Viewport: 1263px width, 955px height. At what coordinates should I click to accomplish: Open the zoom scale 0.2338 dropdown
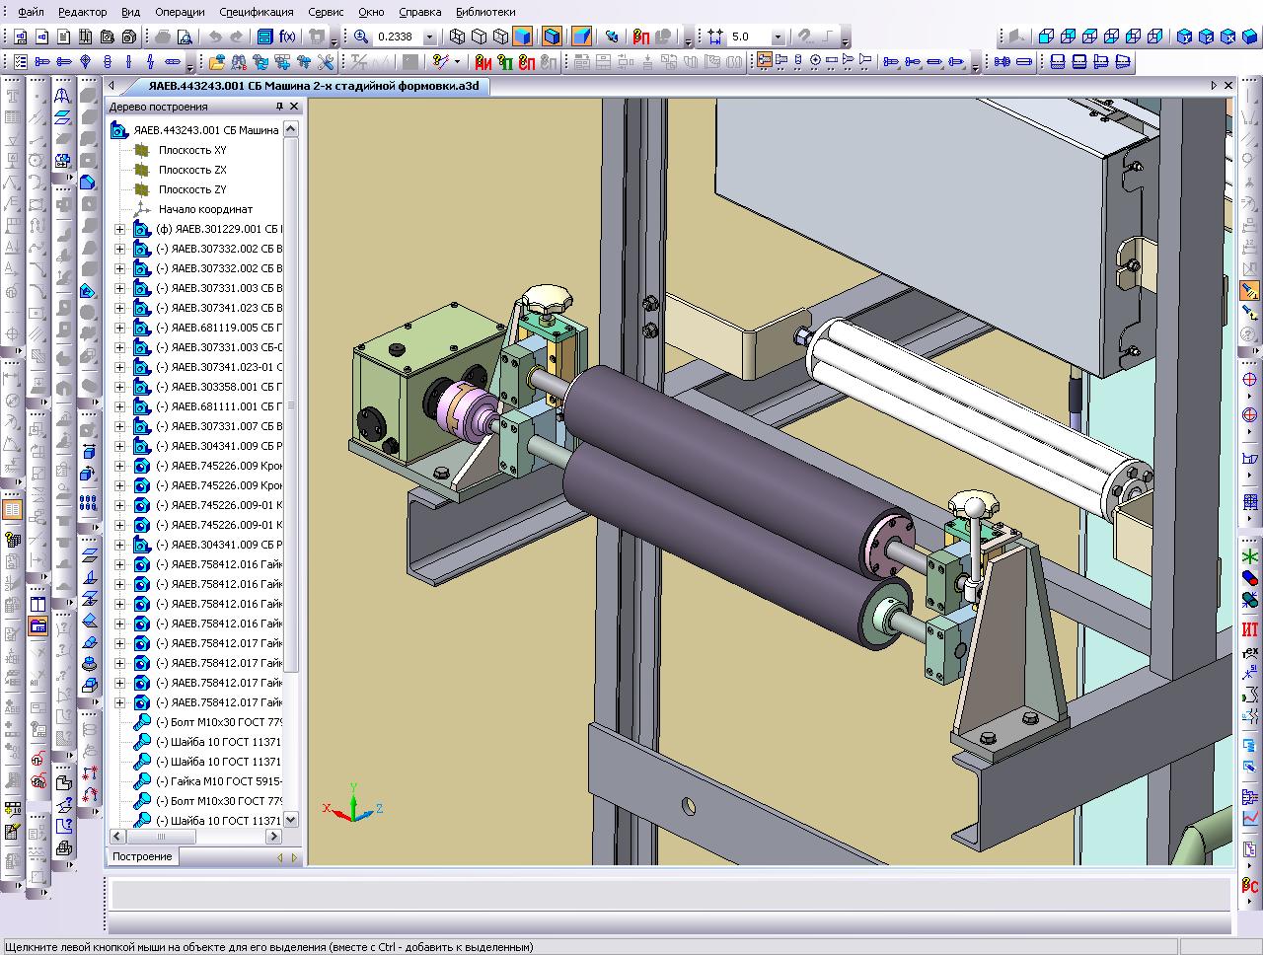[x=429, y=37]
